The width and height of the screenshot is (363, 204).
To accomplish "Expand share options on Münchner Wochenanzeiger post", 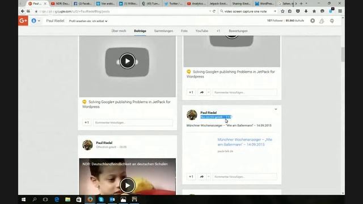I will [x=208, y=177].
